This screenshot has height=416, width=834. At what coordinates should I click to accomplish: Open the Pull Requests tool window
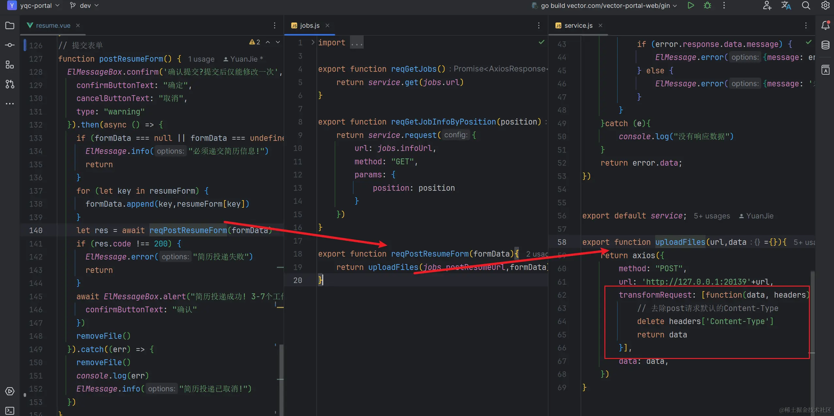10,84
